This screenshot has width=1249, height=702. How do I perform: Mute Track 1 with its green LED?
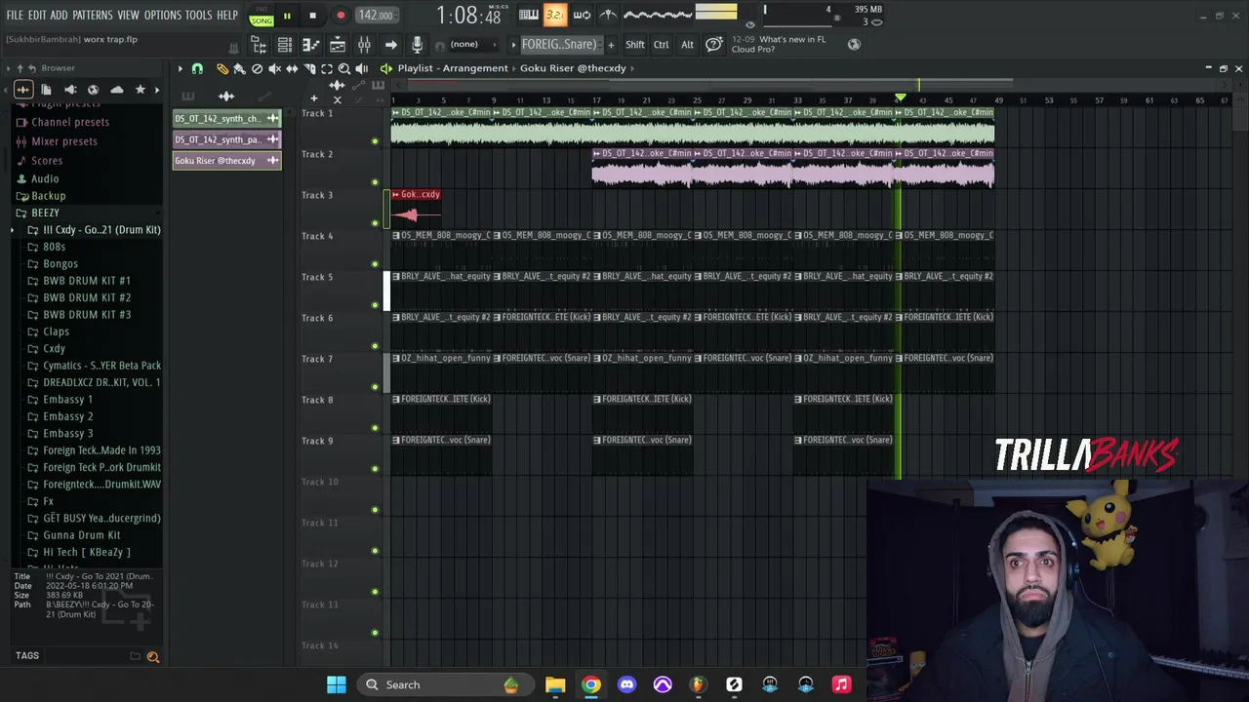tap(375, 141)
